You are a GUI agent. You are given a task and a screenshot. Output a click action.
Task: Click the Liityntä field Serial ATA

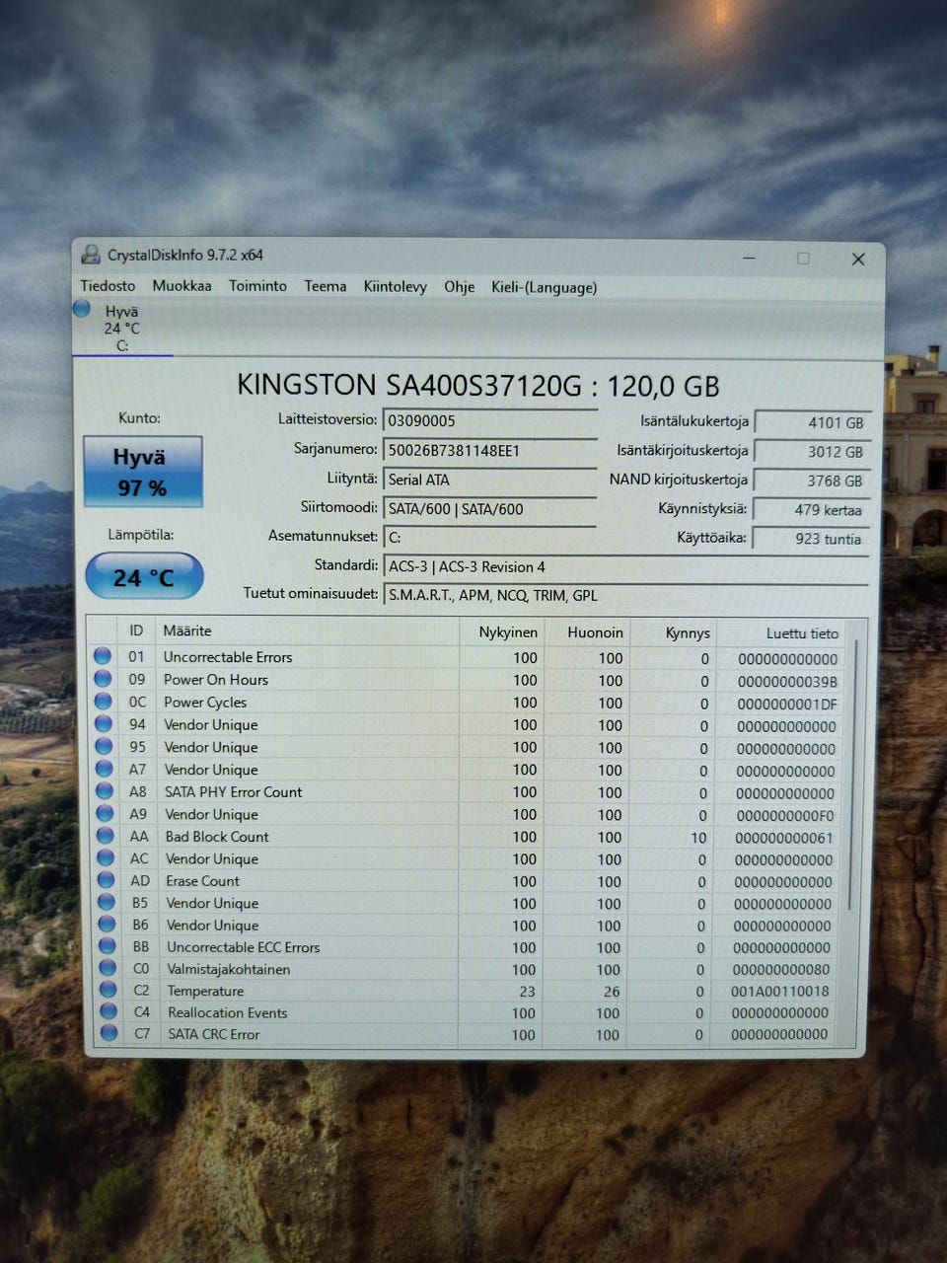coord(489,480)
